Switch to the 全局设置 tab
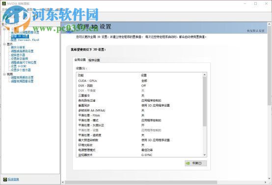This screenshot has width=272, height=185. (x=80, y=60)
